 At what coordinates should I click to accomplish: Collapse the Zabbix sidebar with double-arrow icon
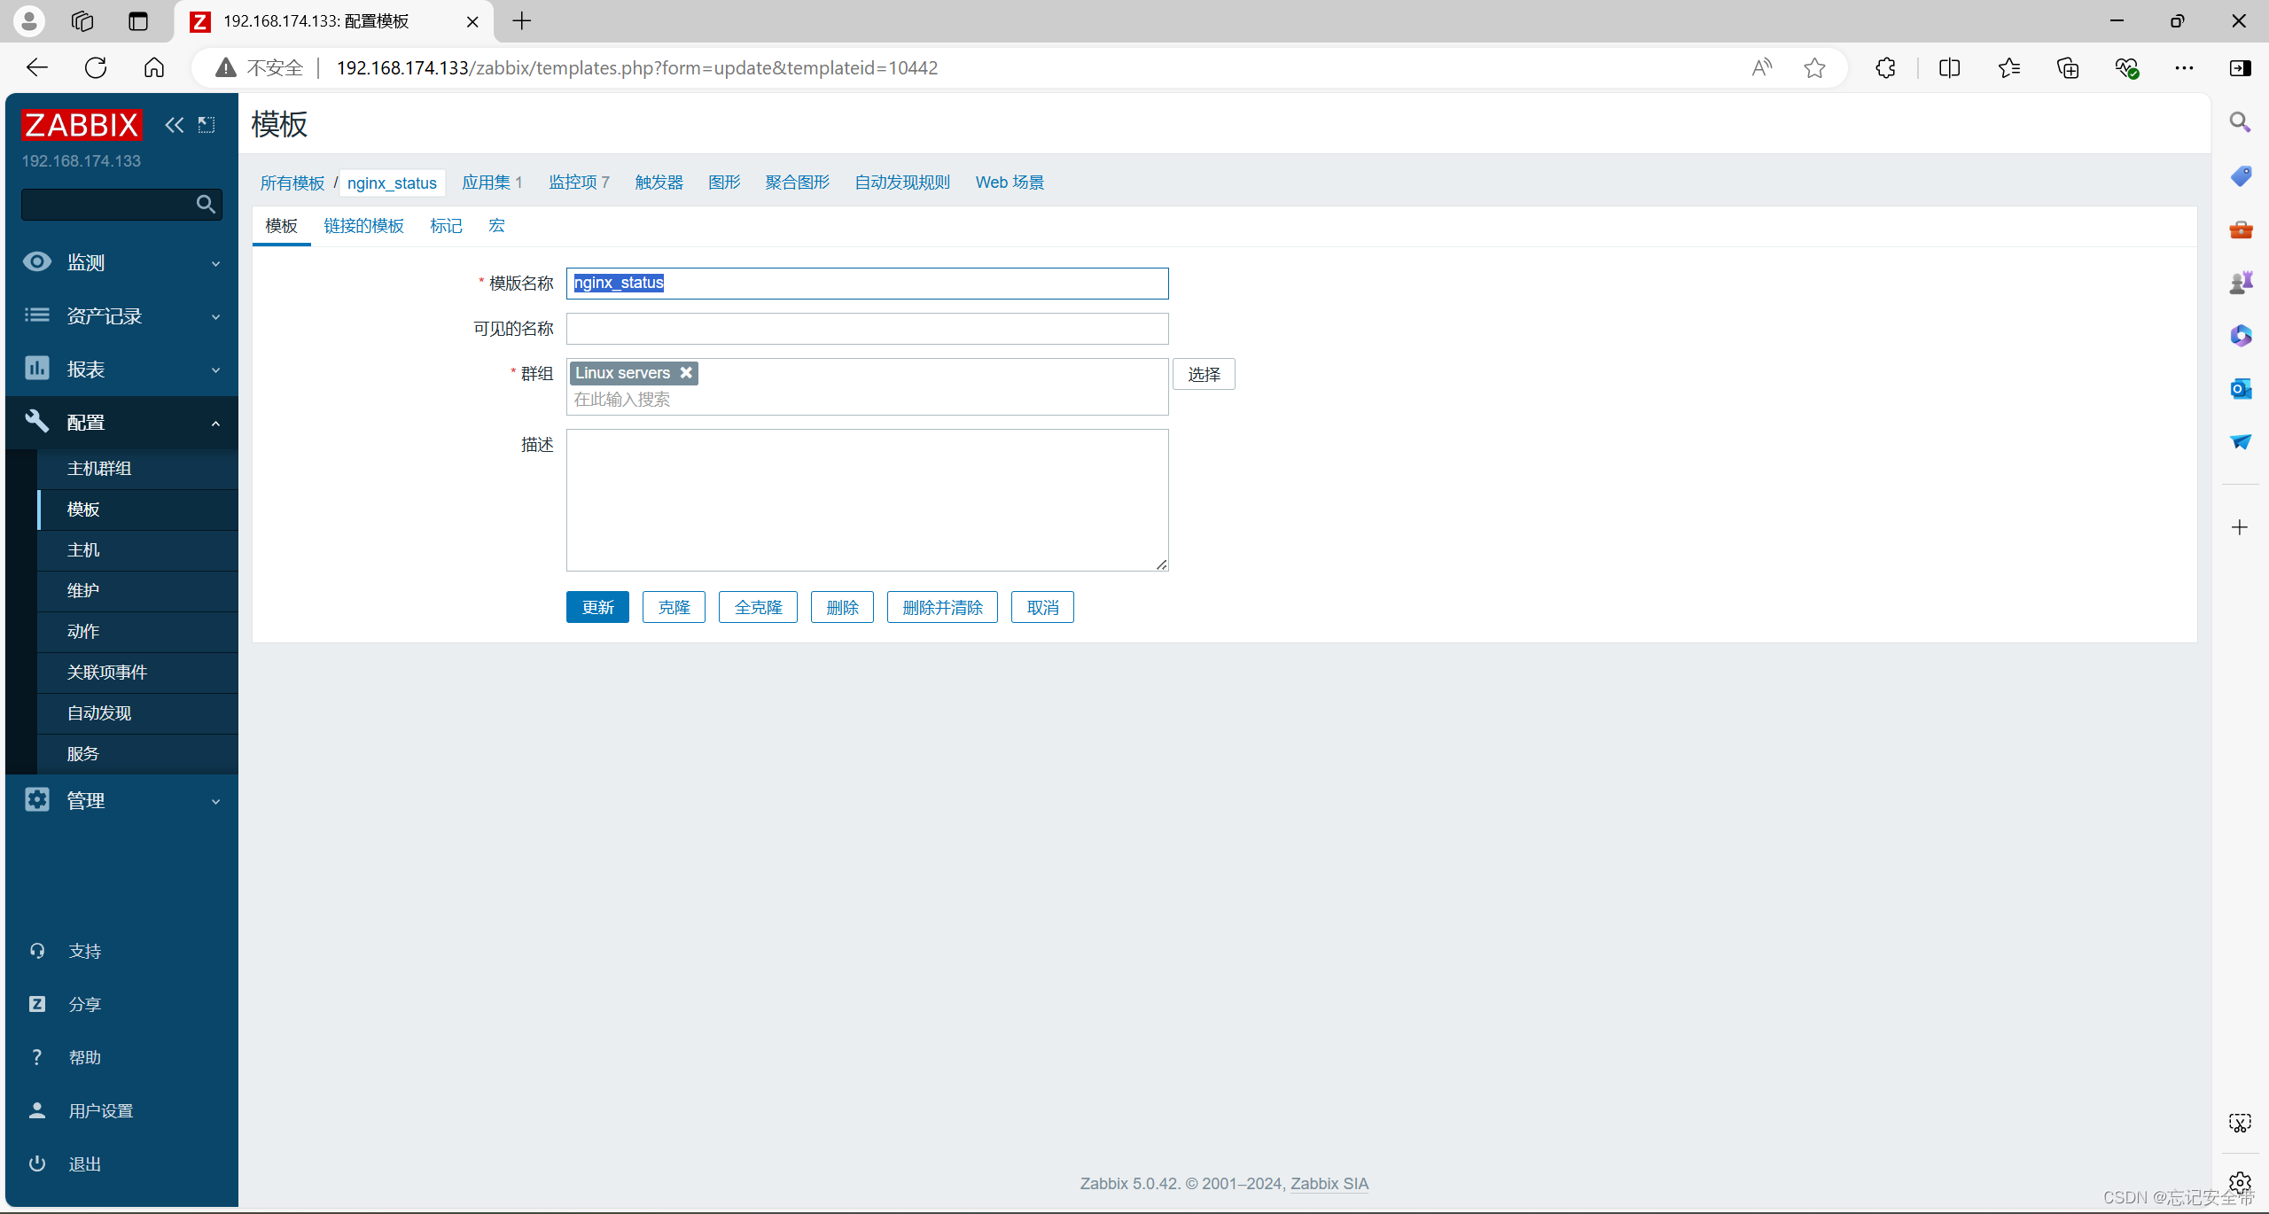[174, 125]
